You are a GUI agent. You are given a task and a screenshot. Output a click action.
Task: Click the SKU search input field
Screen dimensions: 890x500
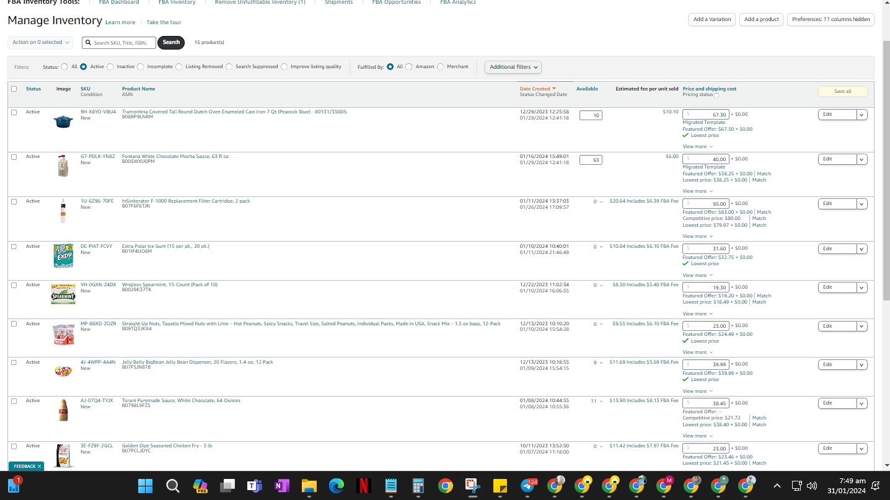pos(119,43)
